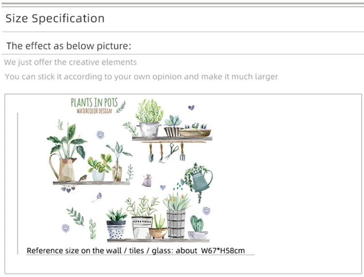This screenshot has height=277, width=364.
Task: Click the purple heart near top shelf
Action: point(191,108)
